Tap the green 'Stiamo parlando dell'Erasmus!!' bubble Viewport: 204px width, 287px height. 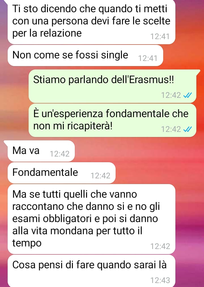point(112,86)
